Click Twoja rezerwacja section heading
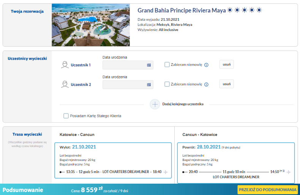 (x=27, y=11)
